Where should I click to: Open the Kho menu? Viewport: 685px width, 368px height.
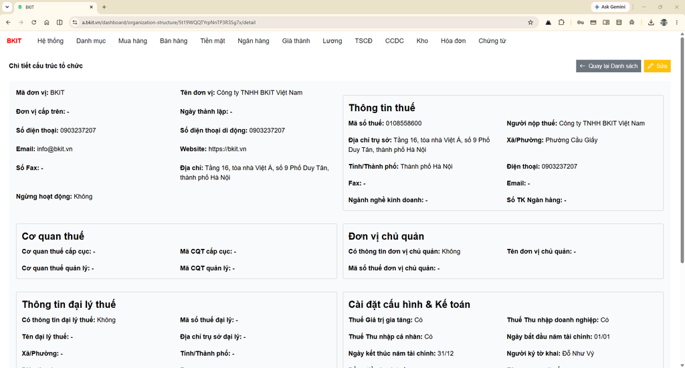(422, 41)
